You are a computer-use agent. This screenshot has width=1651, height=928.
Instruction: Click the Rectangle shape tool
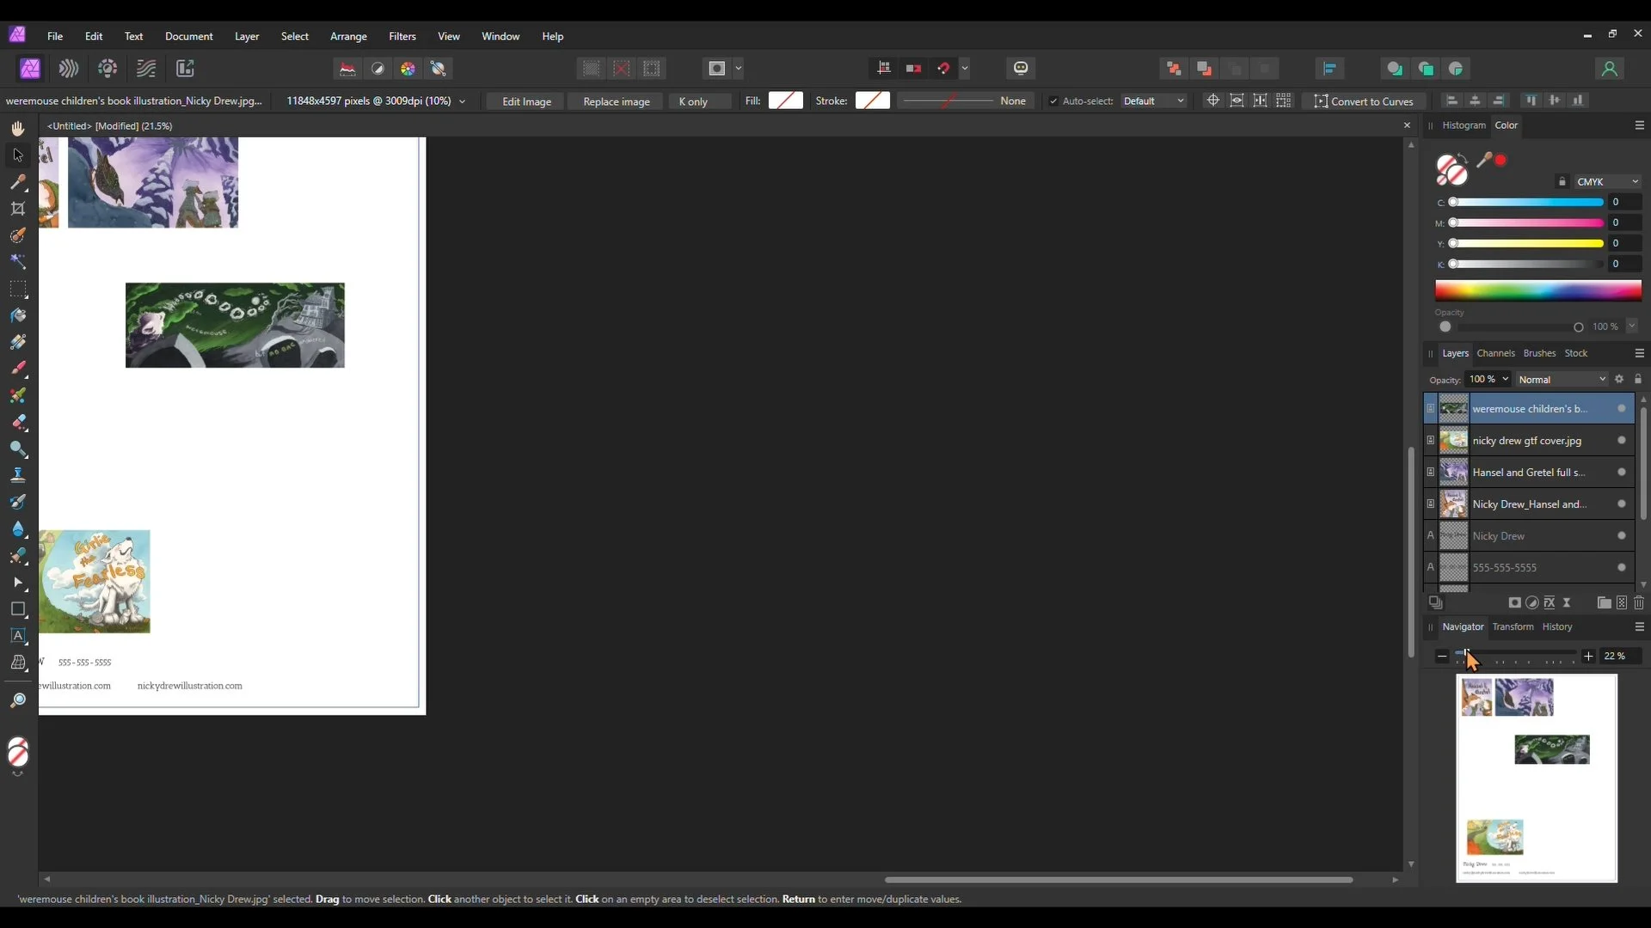[x=18, y=609]
